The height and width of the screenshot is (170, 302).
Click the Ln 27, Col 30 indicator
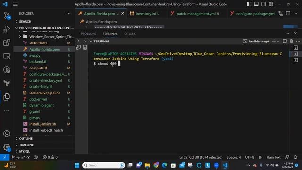pos(201,157)
